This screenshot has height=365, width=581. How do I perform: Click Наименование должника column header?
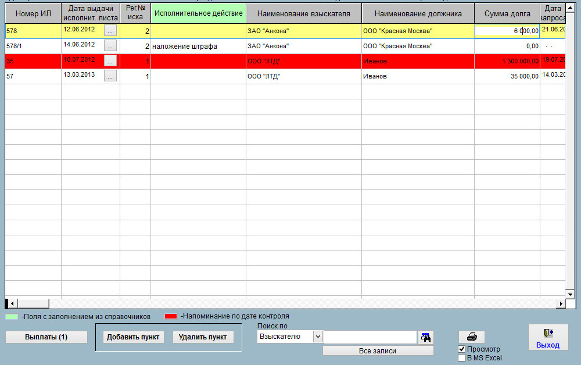(418, 13)
